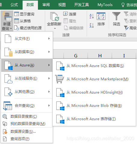
Task: Click the 从文件 blank document icon
Action: pyautogui.click(x=8, y=39)
